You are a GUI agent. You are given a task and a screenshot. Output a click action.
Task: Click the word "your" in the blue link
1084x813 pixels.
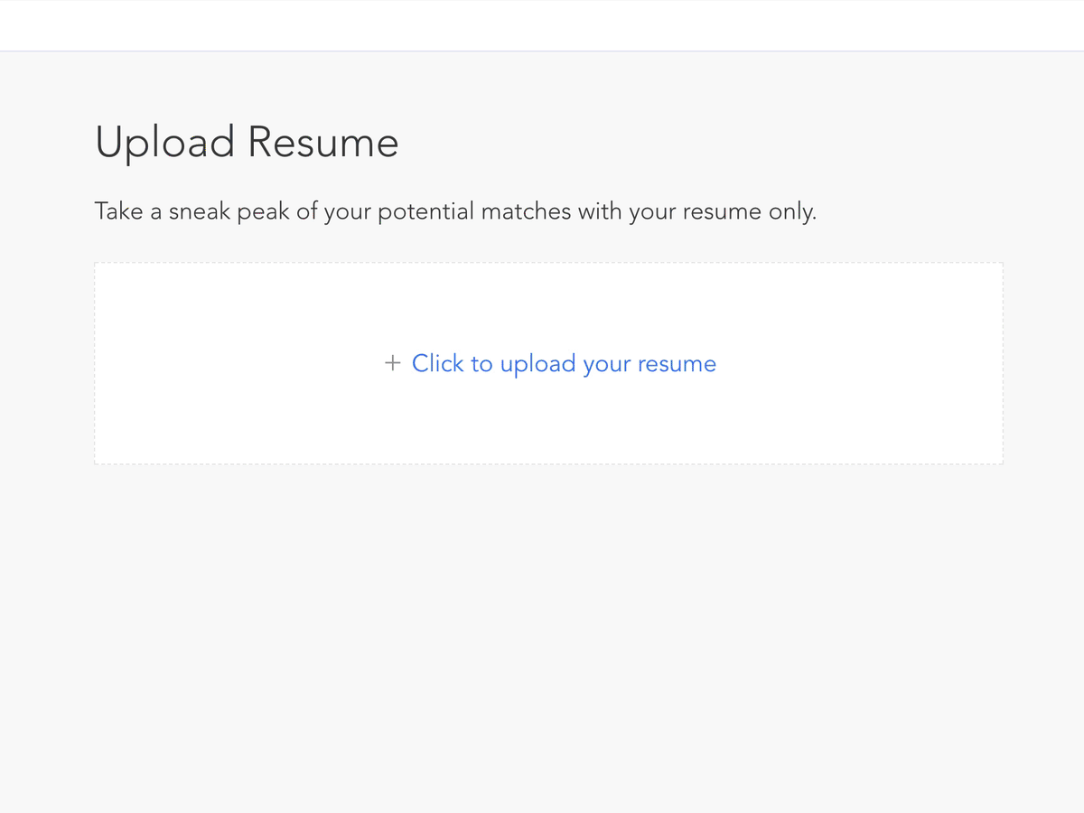coord(606,363)
